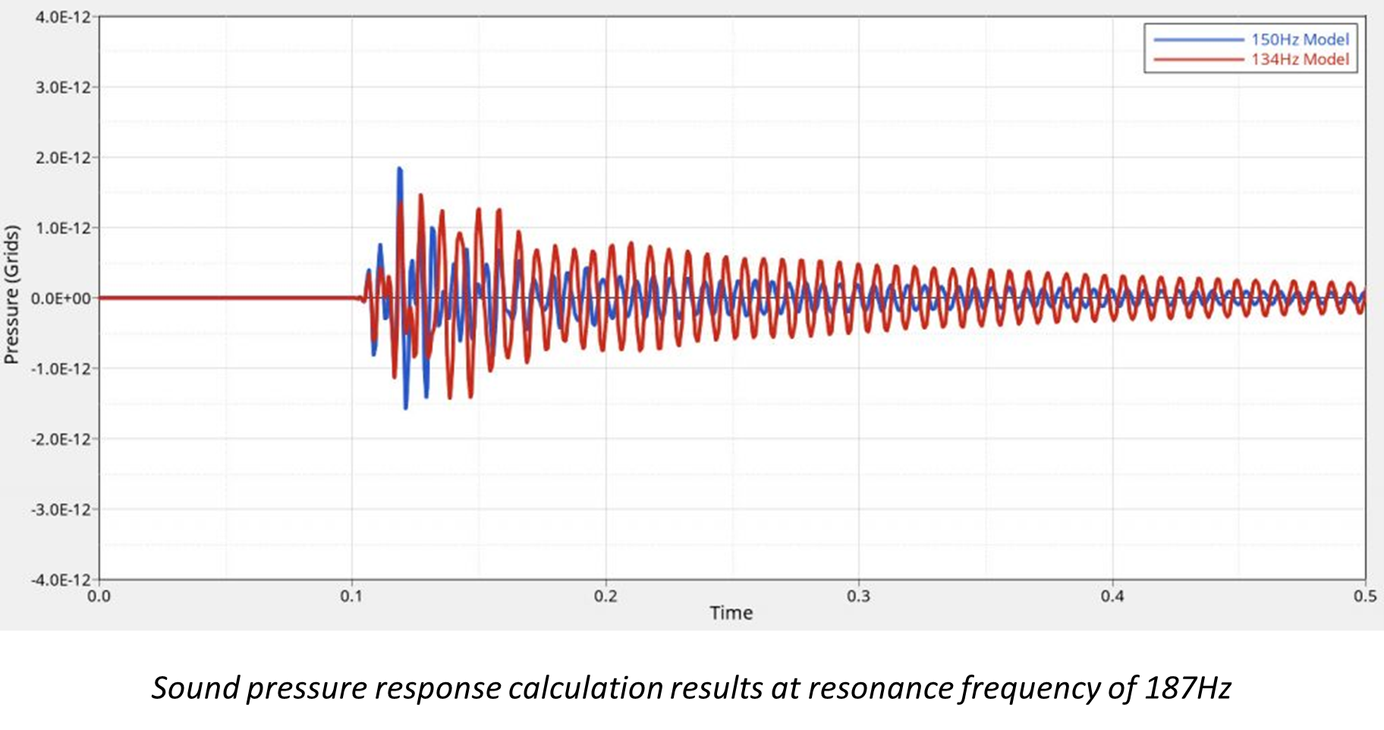Viewport: 1384px width, 730px height.
Task: Click the -4.0E-12 y-axis tick label
Action: point(61,580)
